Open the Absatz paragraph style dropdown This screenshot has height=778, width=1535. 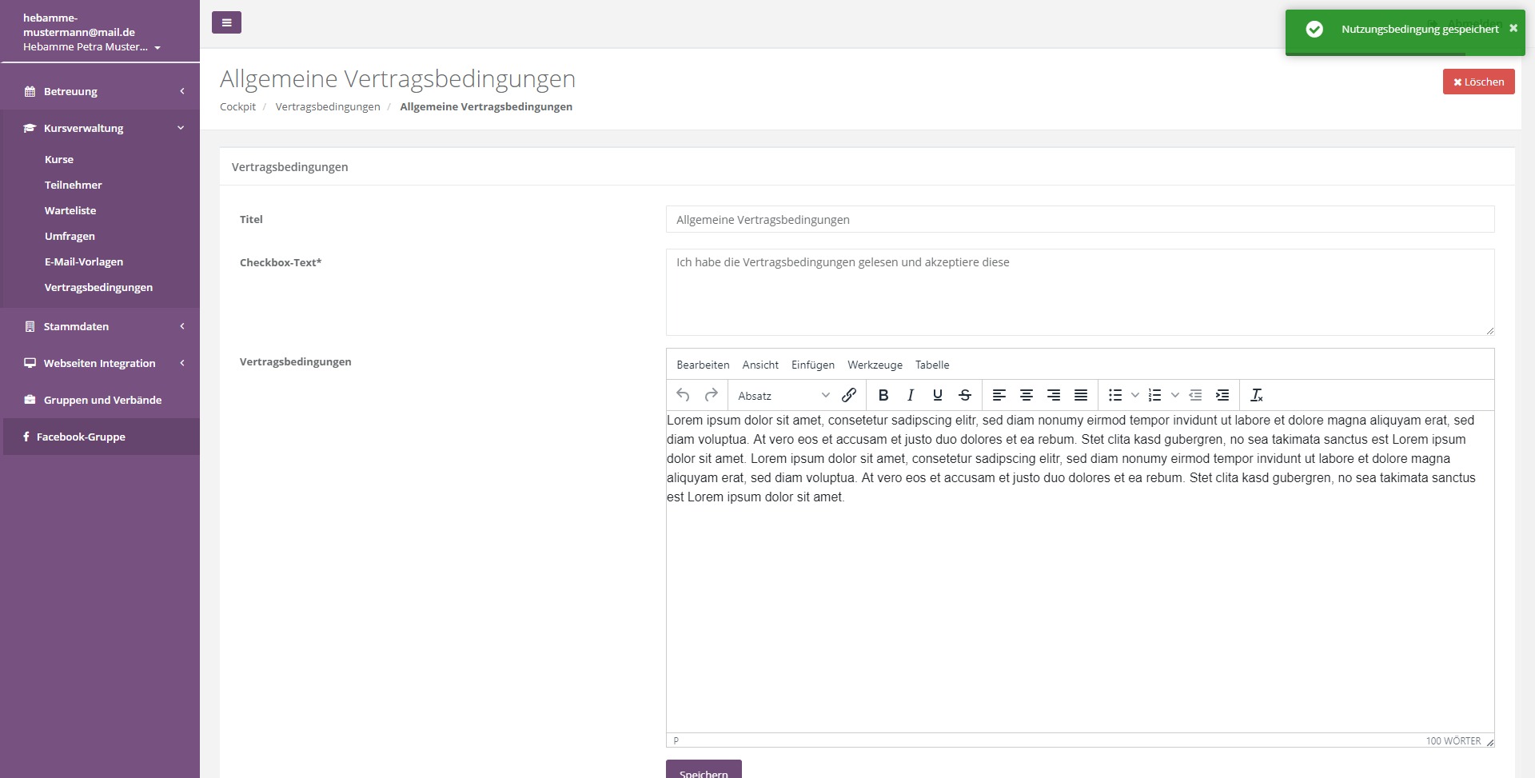pyautogui.click(x=783, y=396)
